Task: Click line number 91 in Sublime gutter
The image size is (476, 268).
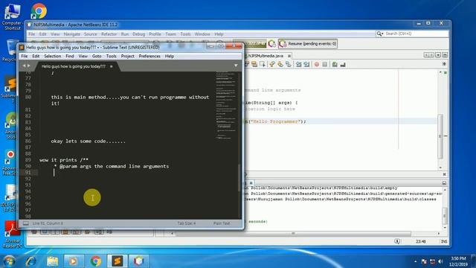Action: (x=28, y=173)
